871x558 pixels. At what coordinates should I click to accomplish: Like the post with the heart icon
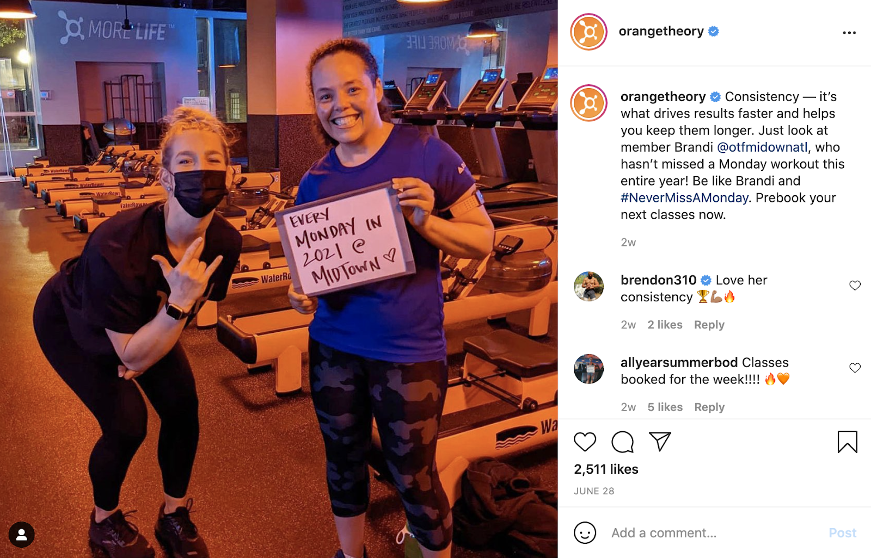[x=585, y=442]
